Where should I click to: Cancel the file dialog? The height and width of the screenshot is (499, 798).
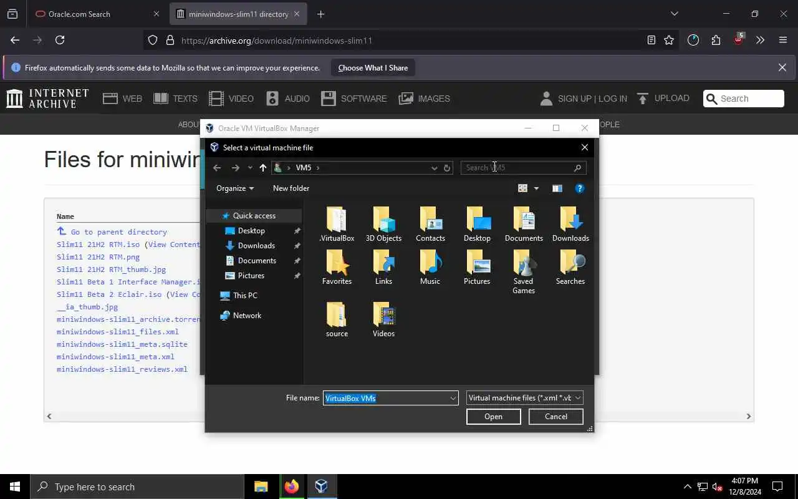coord(556,417)
